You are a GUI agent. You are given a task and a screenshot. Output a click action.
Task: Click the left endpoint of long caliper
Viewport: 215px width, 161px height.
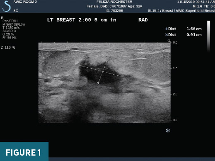(80, 66)
